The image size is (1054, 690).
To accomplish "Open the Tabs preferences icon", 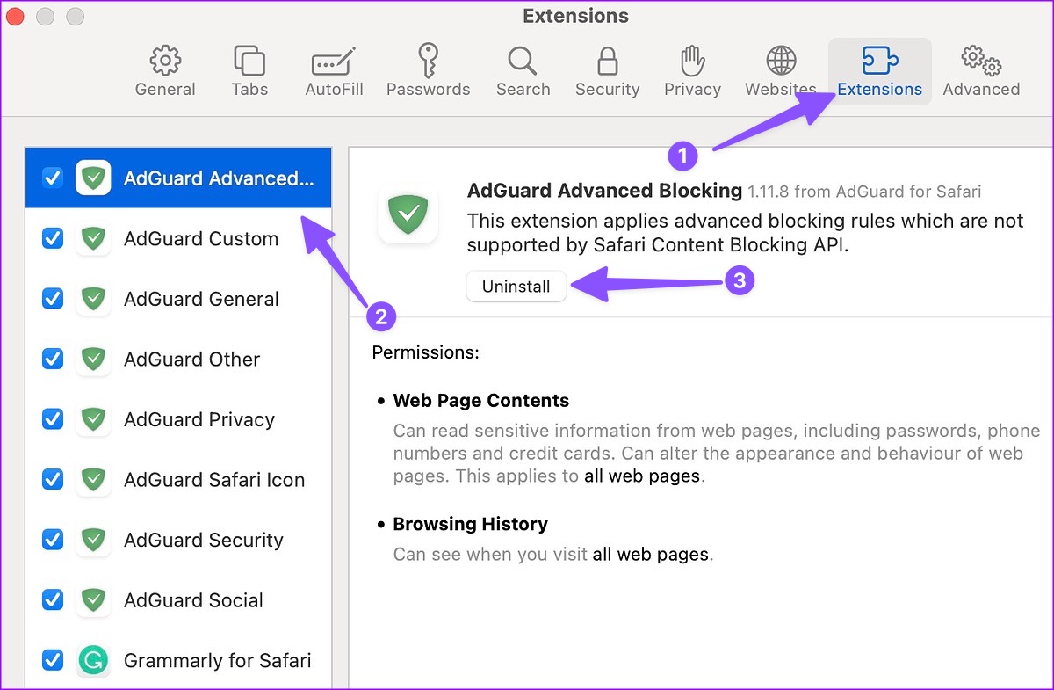I will click(249, 62).
